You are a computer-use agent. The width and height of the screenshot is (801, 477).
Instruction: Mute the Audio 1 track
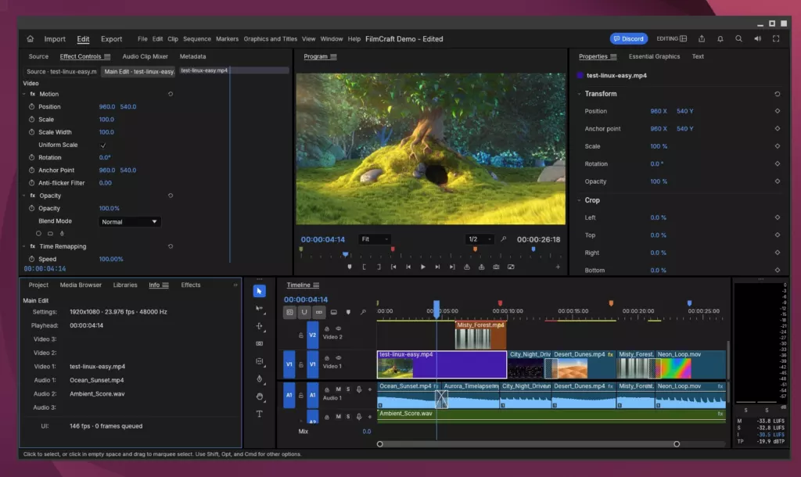(x=338, y=389)
